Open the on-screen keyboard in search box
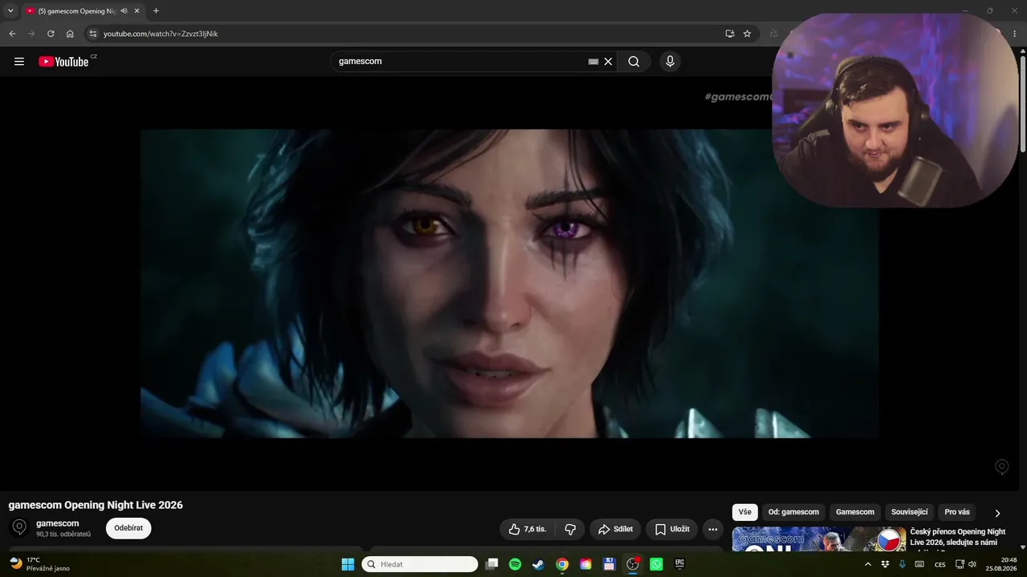 click(x=593, y=62)
